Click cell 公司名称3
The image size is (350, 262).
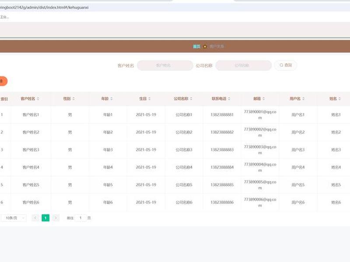184,150
